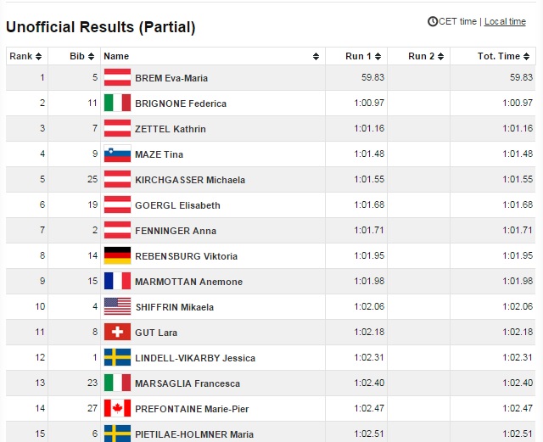Click the German flag beside REBENSBURG Viktoria
Image resolution: width=543 pixels, height=442 pixels.
(117, 256)
